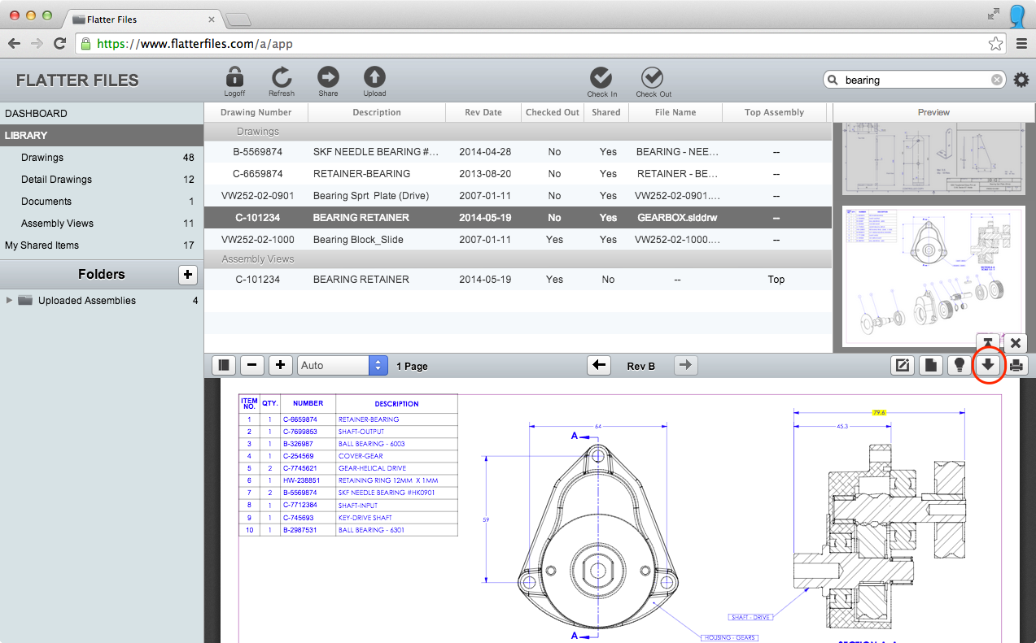This screenshot has height=643, width=1036.
Task: Open Drawings in the library sidebar
Action: (102, 158)
